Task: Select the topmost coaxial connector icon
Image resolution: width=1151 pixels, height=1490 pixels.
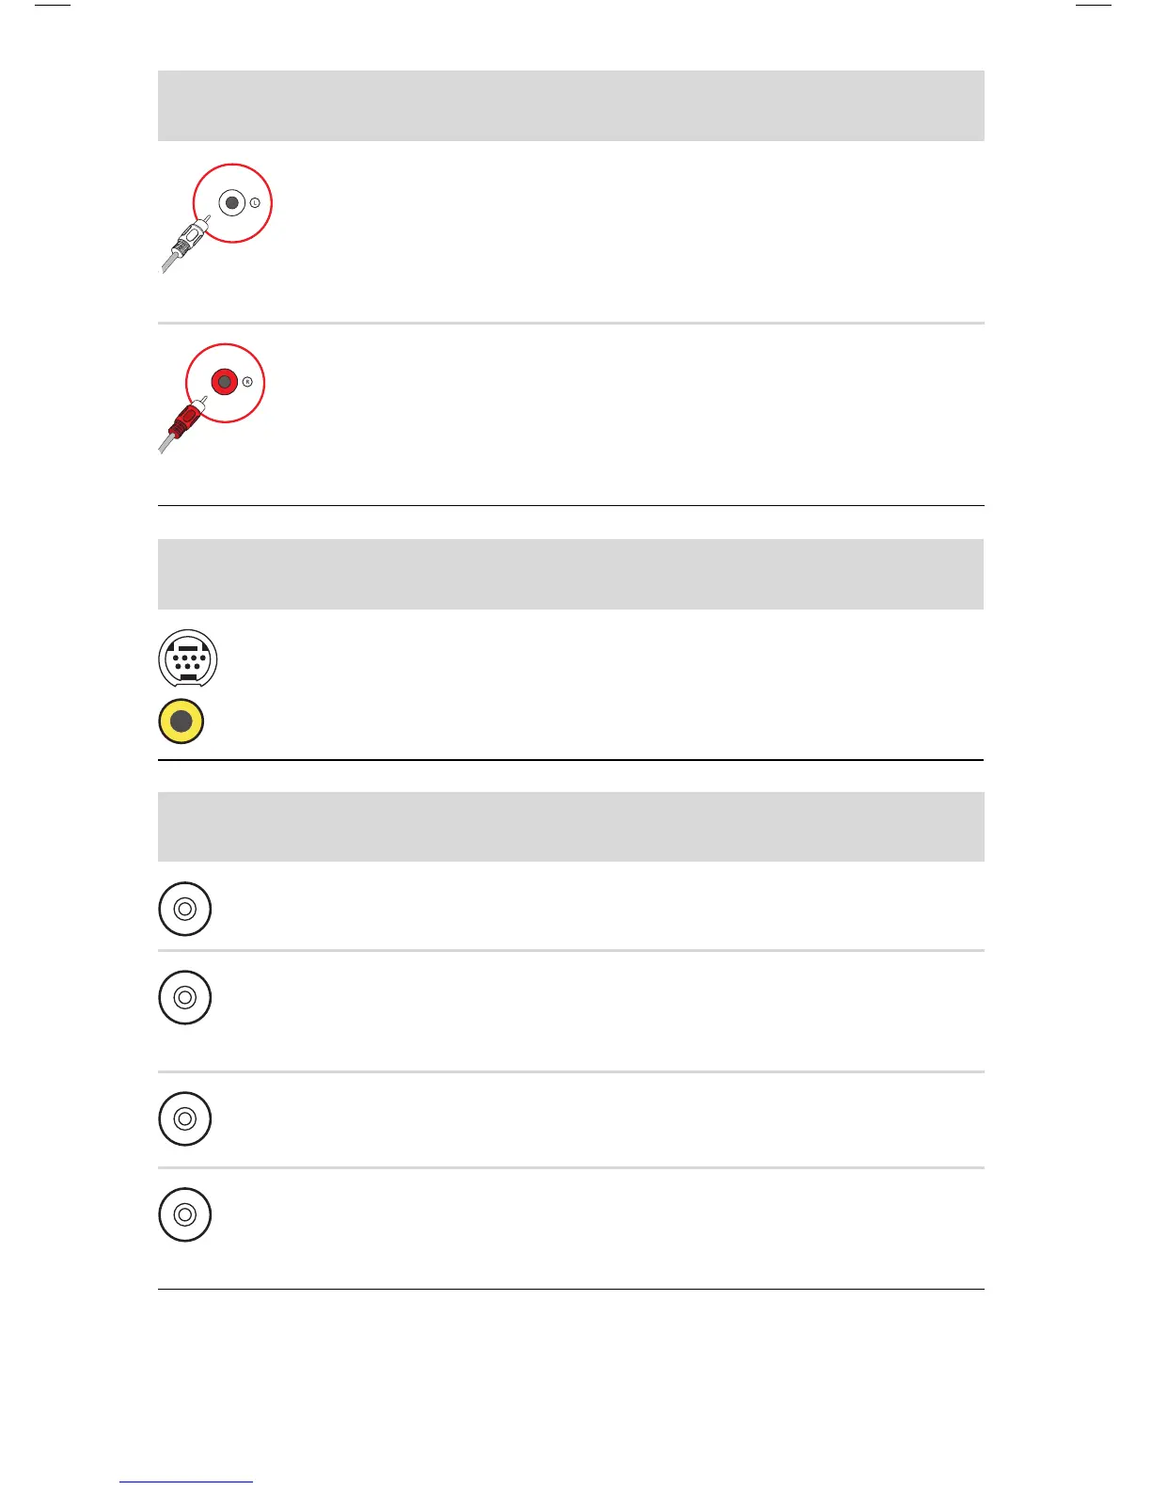Action: (185, 909)
